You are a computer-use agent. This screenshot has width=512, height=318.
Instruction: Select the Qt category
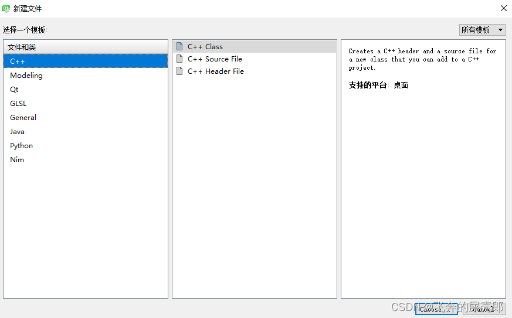[x=86, y=89]
